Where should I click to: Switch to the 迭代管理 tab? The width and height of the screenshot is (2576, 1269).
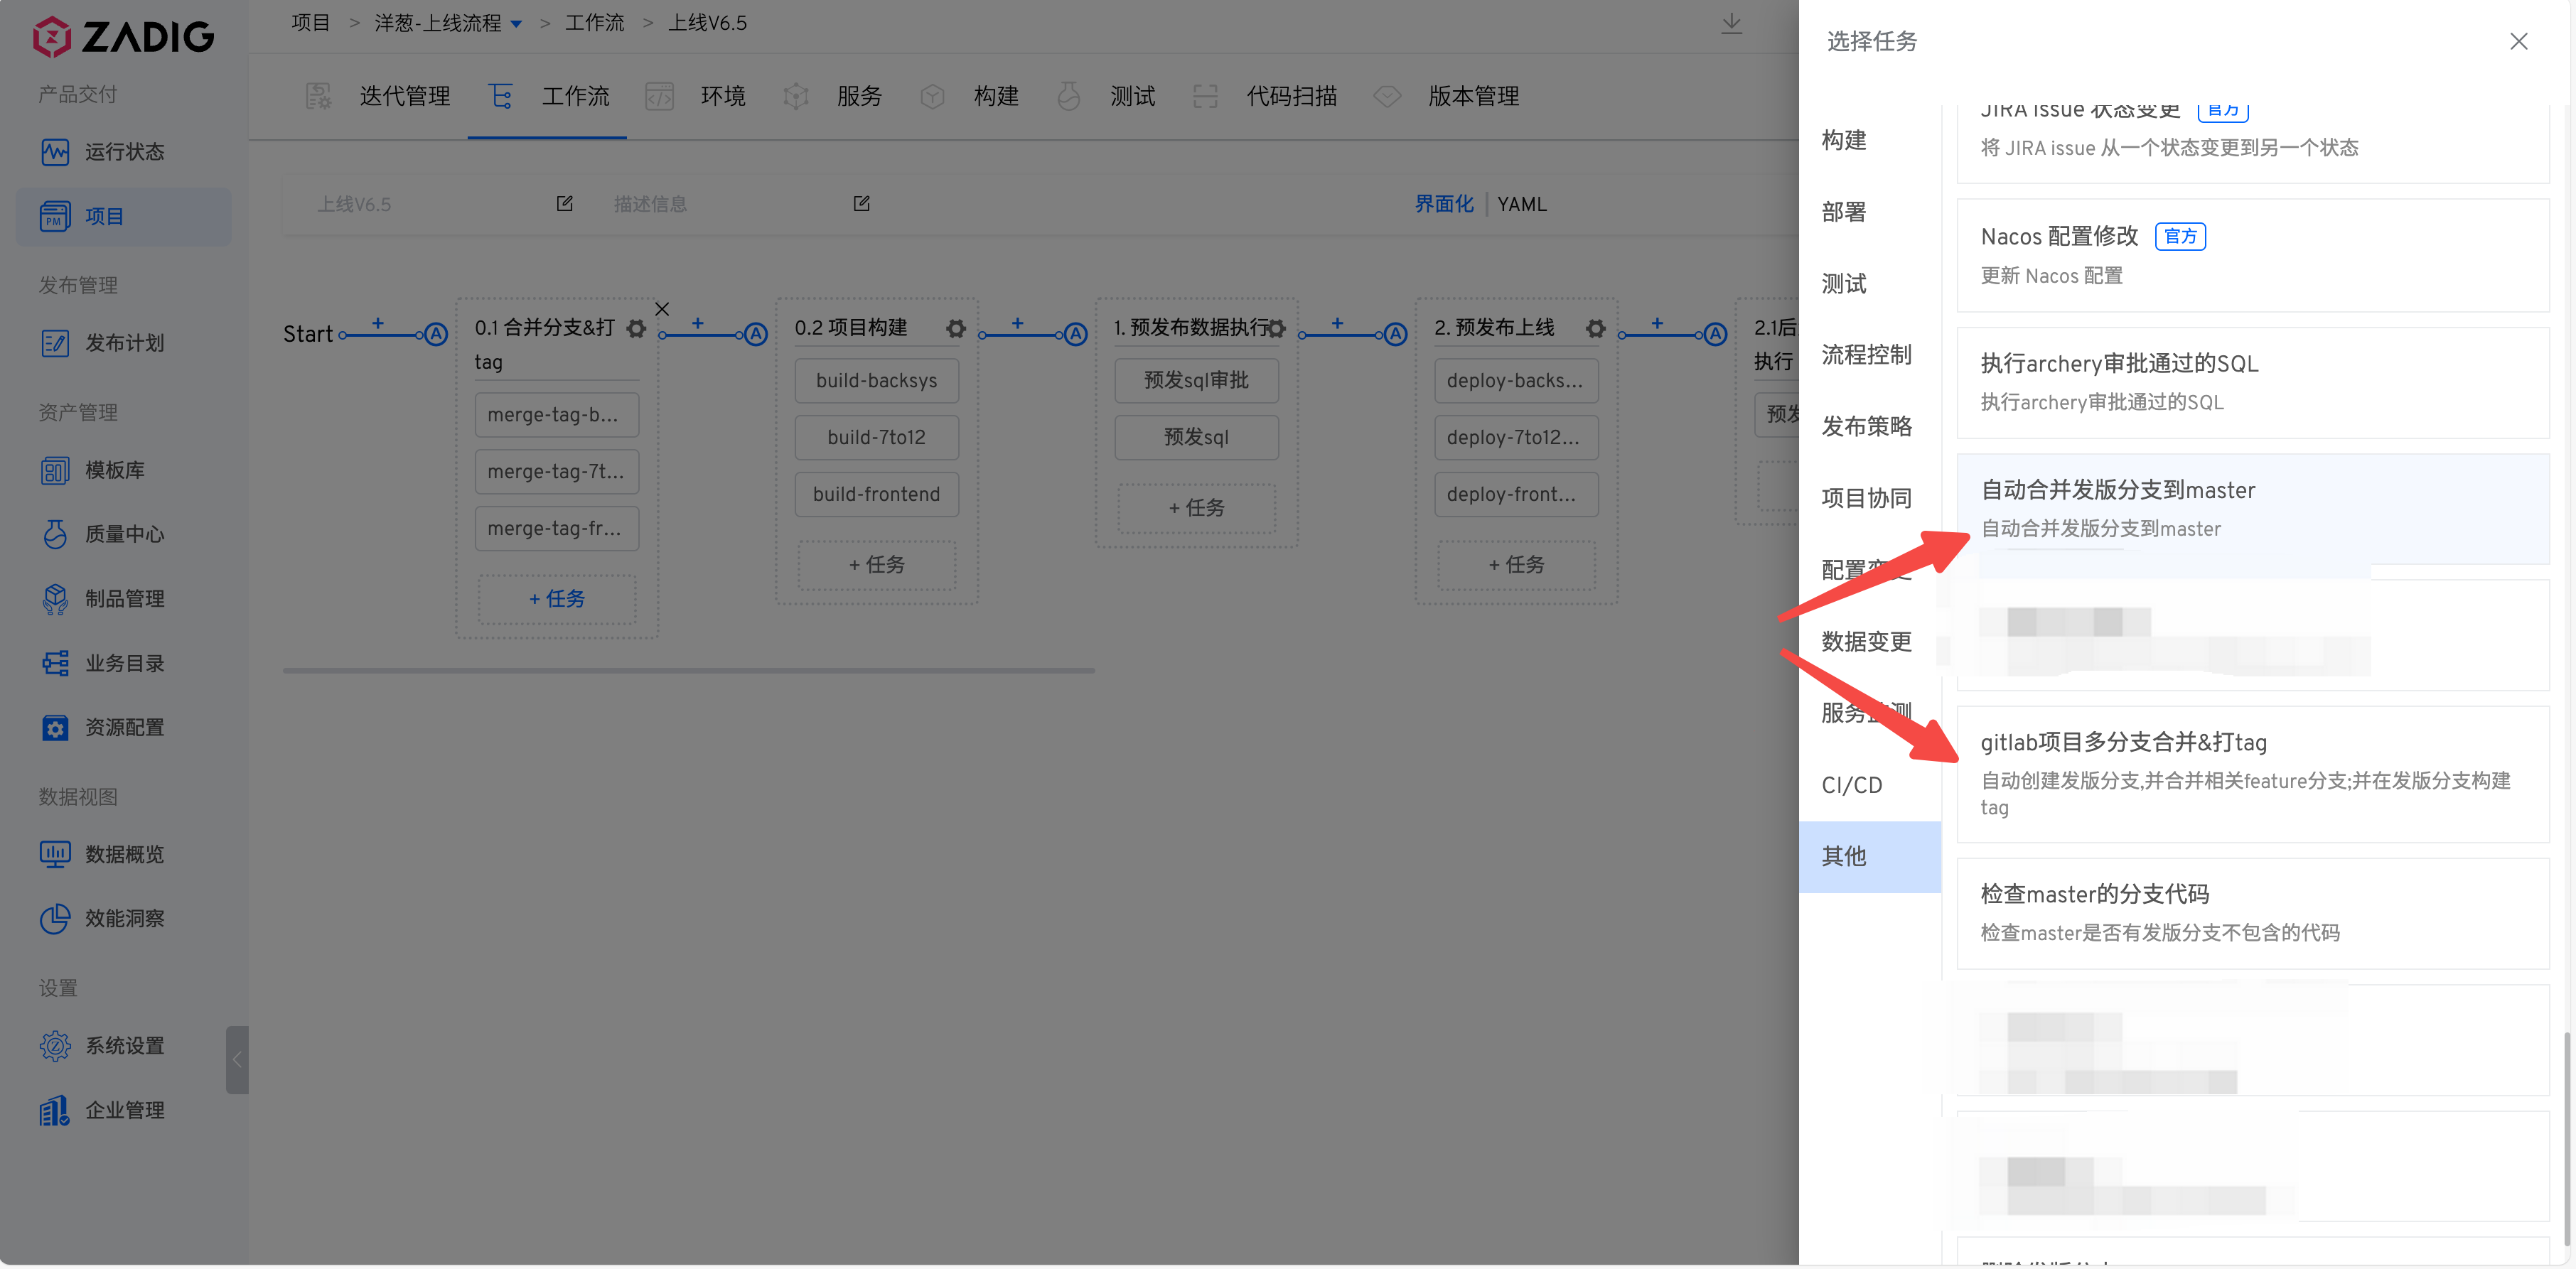tap(377, 96)
